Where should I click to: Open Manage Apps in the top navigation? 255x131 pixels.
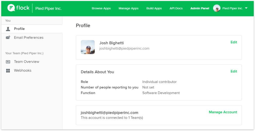[x=129, y=8]
